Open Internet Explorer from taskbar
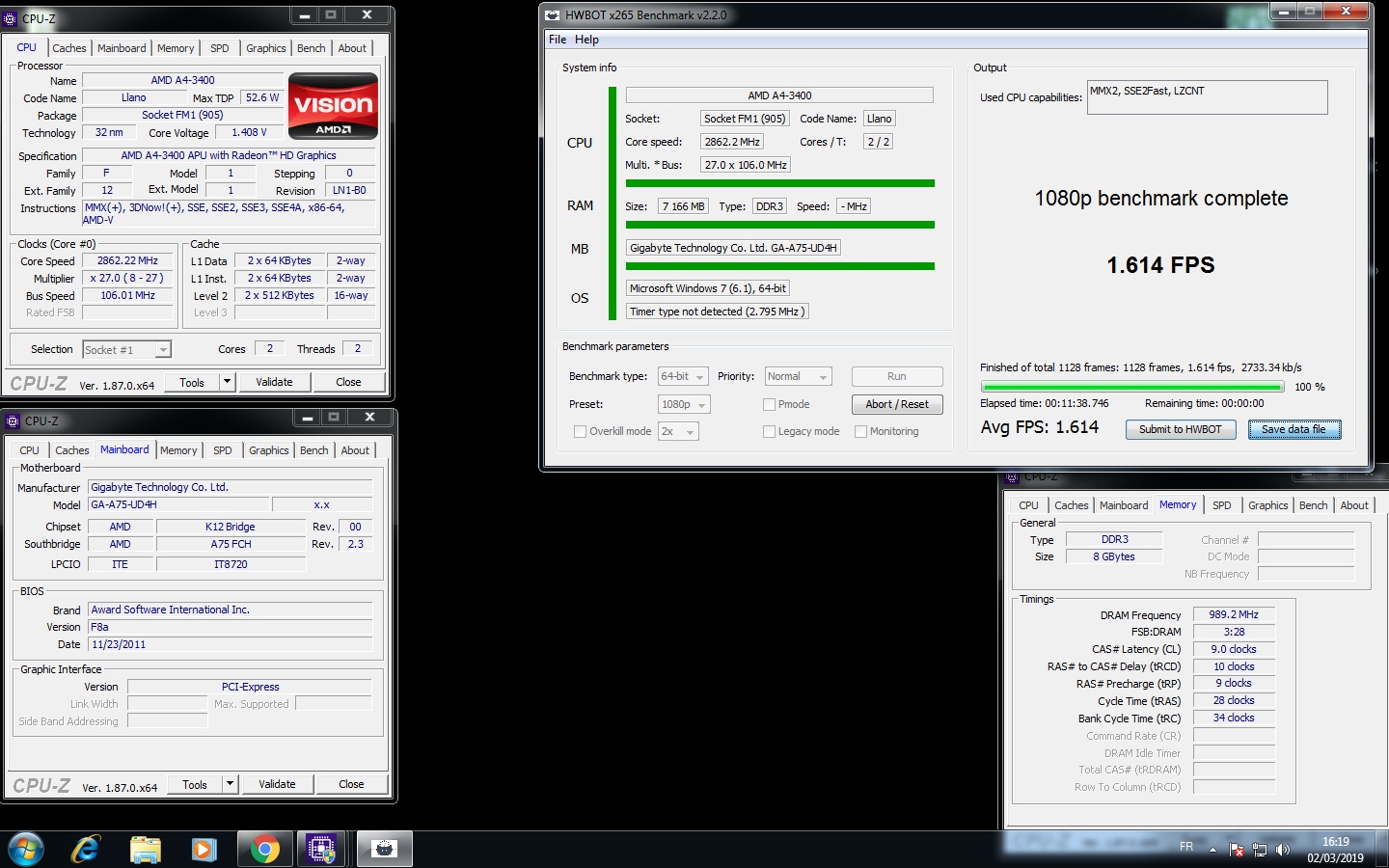The height and width of the screenshot is (868, 1389). pos(86,849)
